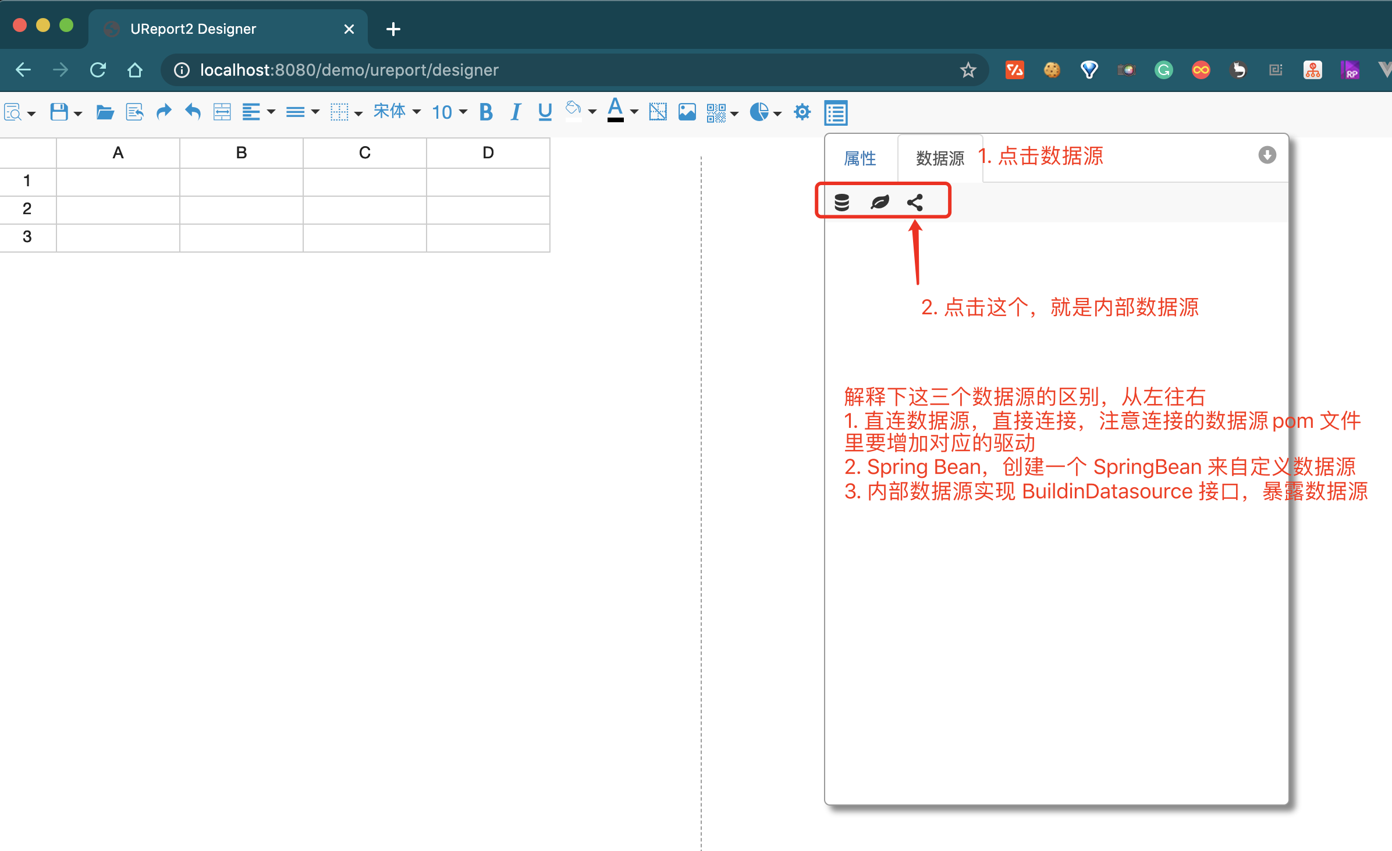Viewport: 1392px width, 851px height.
Task: Open the red infinity extension icon
Action: [x=1201, y=70]
